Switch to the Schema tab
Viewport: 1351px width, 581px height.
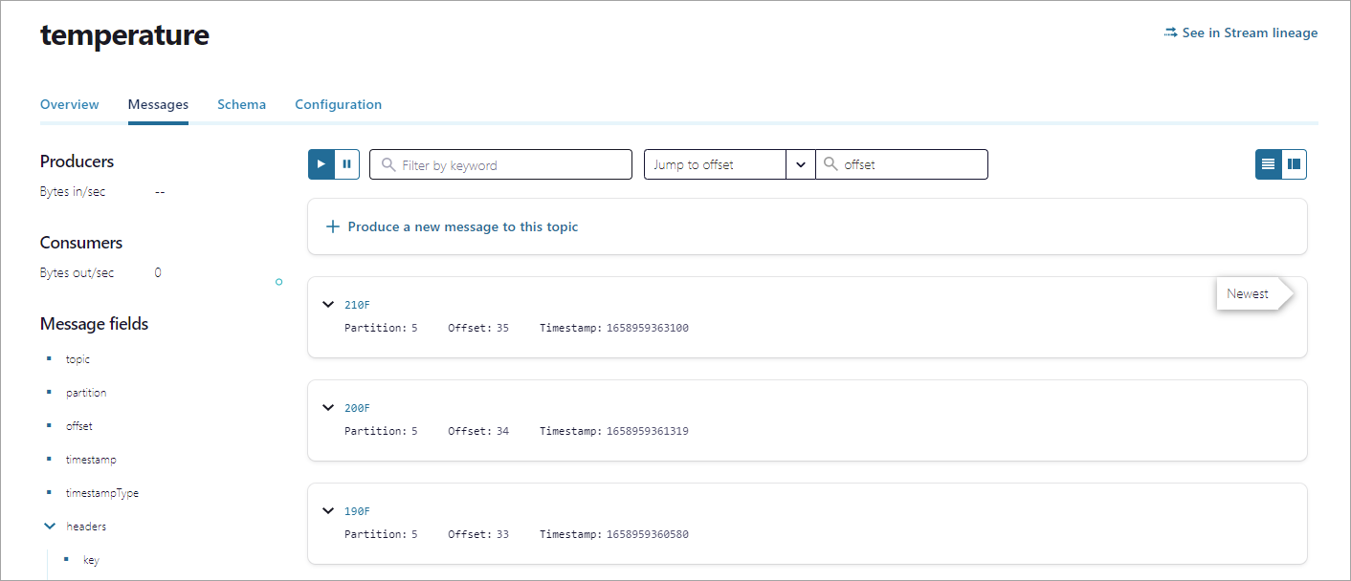241,104
